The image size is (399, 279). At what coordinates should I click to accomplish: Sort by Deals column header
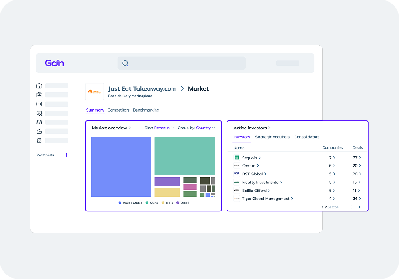[358, 147]
